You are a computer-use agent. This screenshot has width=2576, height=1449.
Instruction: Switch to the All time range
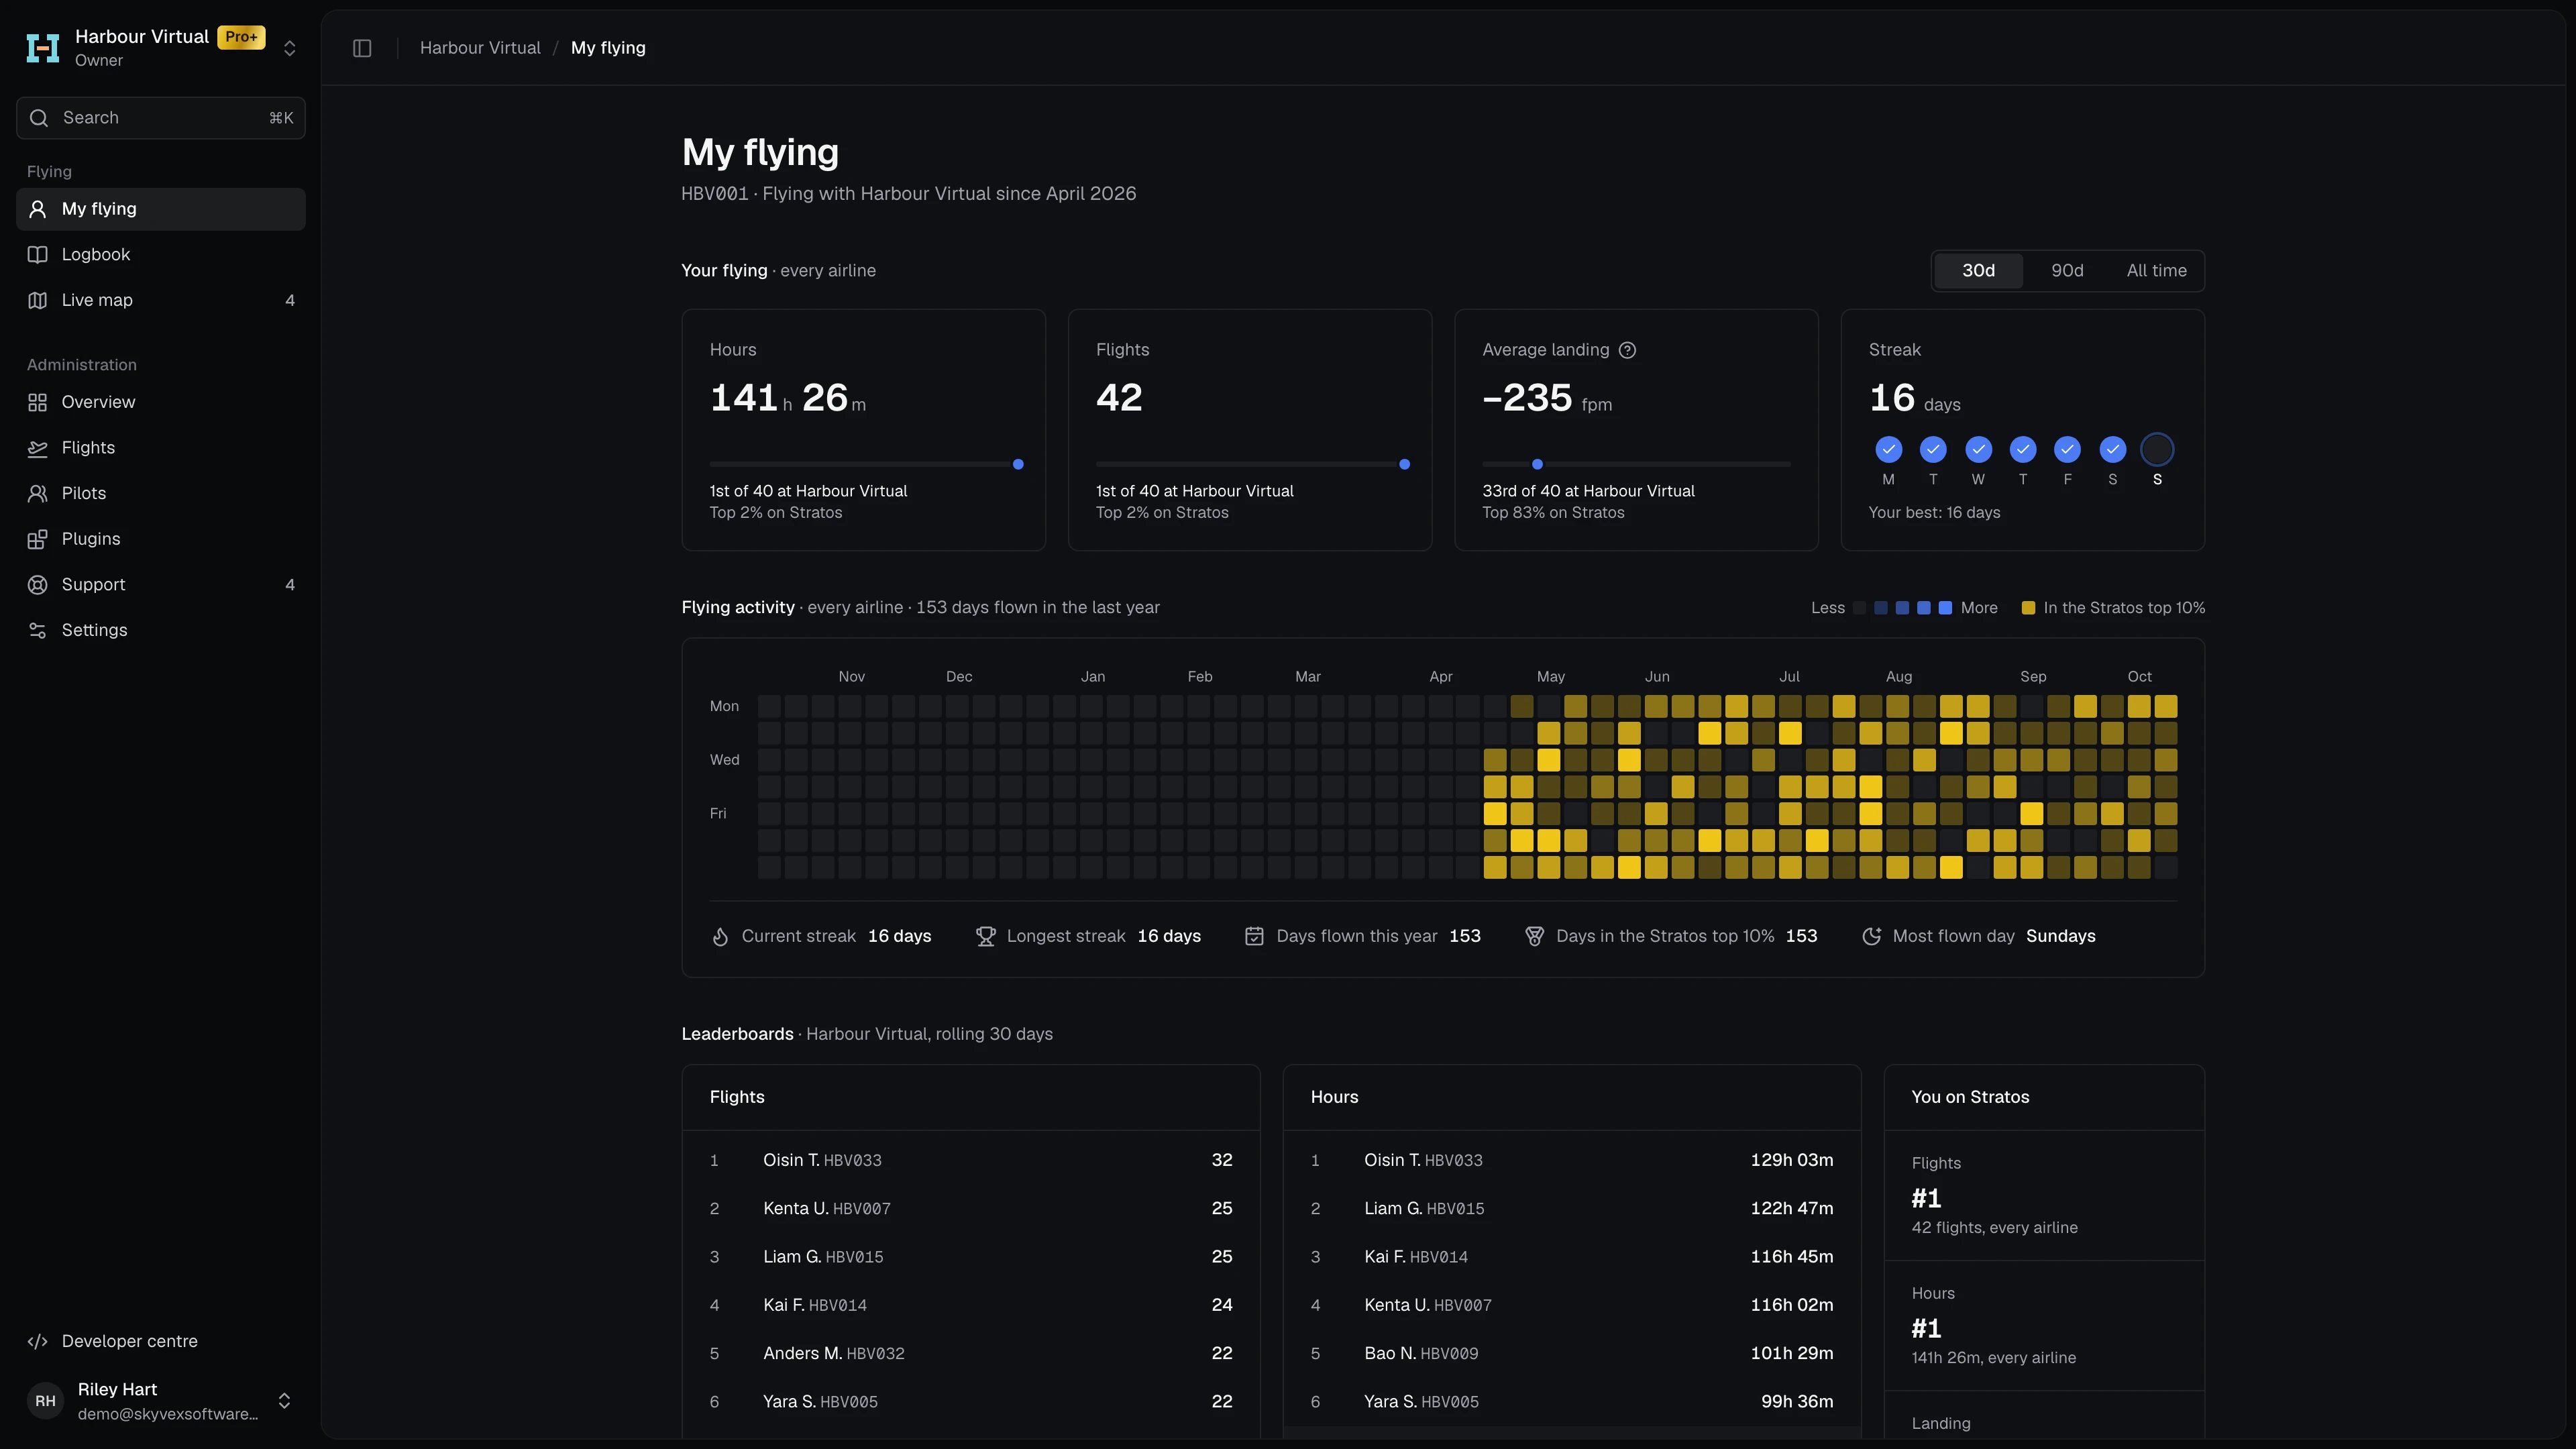(2156, 271)
